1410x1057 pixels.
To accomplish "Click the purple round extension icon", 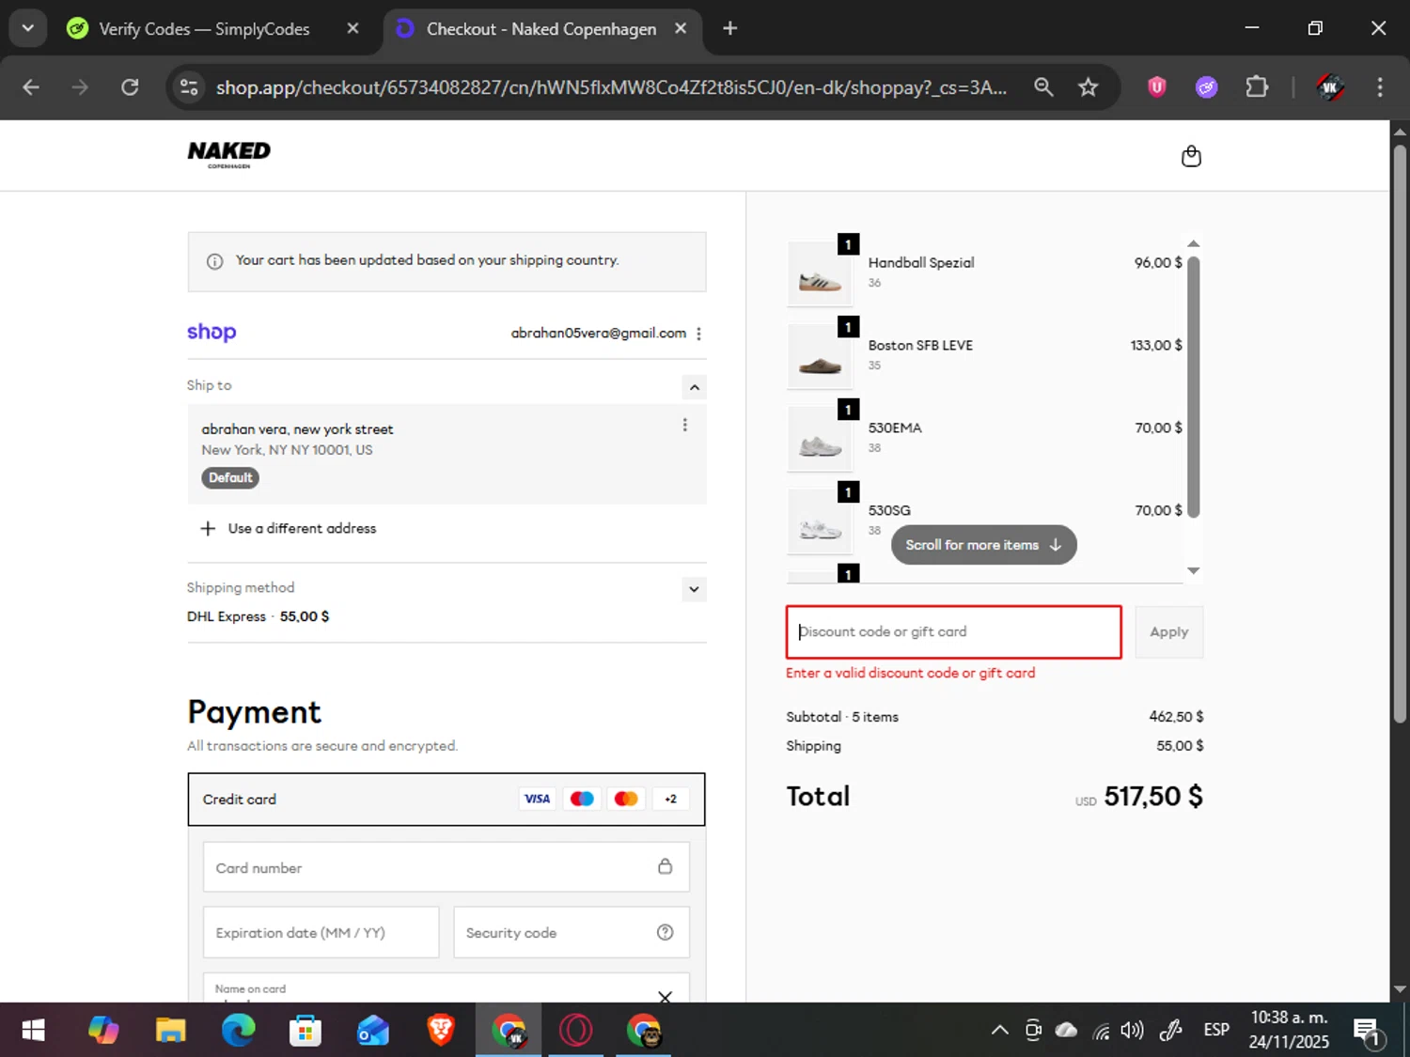I will click(x=1207, y=87).
